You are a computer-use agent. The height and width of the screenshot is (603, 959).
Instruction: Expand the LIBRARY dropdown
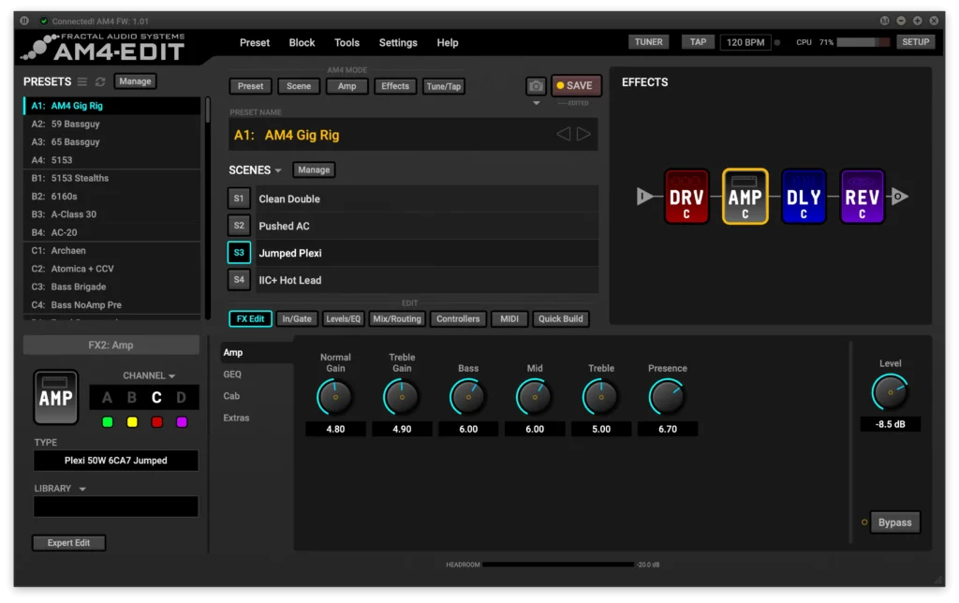tap(82, 489)
